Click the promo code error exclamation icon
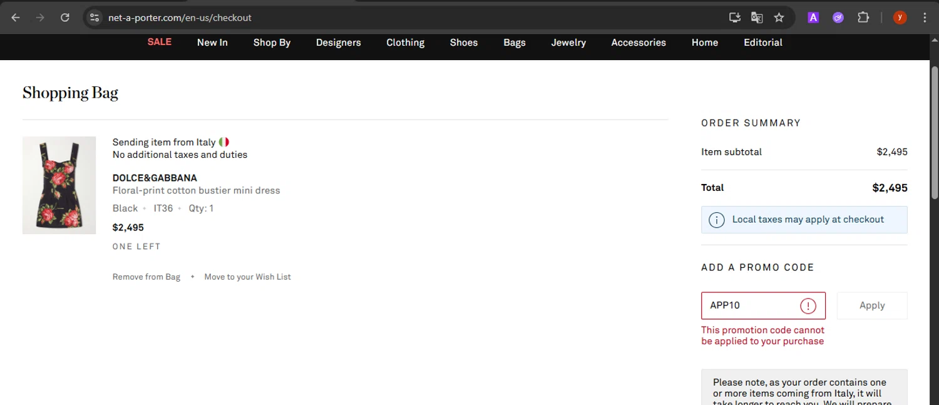The height and width of the screenshot is (405, 939). point(808,305)
